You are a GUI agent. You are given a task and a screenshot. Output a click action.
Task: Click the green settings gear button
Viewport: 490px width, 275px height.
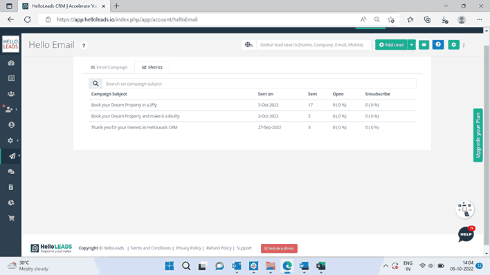pos(453,45)
